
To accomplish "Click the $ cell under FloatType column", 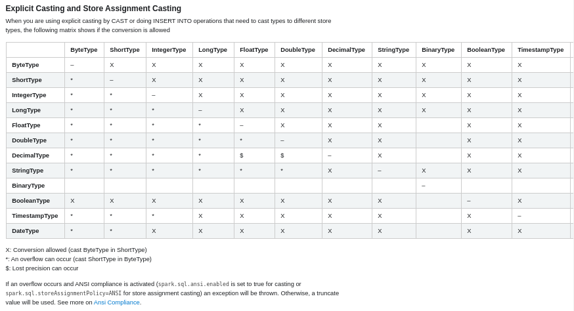I will point(242,155).
